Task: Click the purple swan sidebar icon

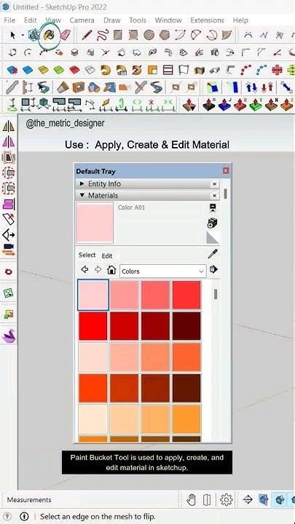Action: (x=8, y=336)
